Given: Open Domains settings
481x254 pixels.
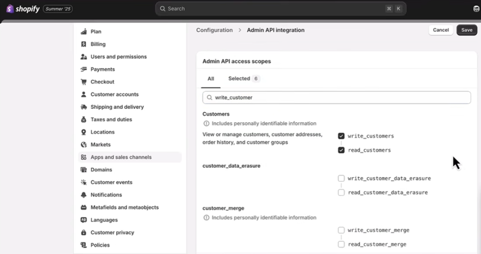Looking at the screenshot, I should [x=101, y=170].
